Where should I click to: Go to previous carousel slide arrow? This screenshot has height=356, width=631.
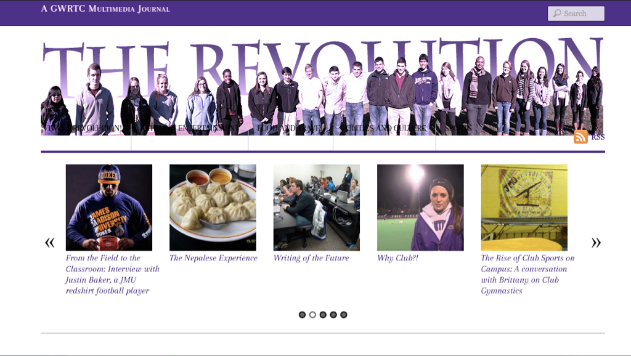49,242
